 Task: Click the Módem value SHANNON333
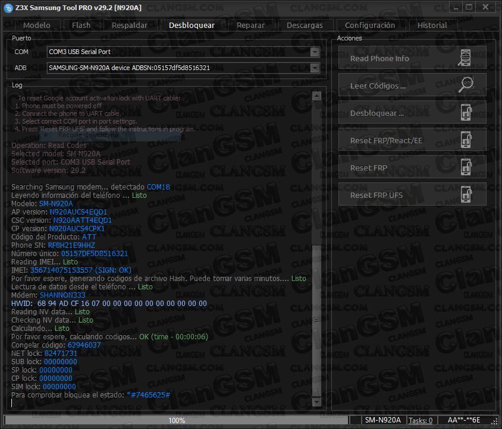62,295
